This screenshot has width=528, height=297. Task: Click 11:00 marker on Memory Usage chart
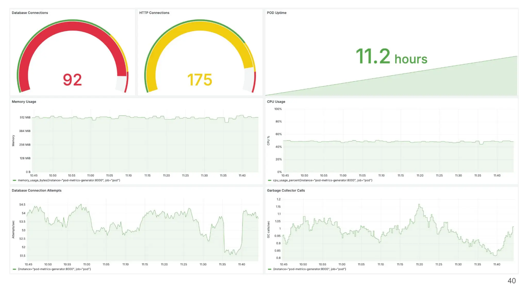(90, 176)
